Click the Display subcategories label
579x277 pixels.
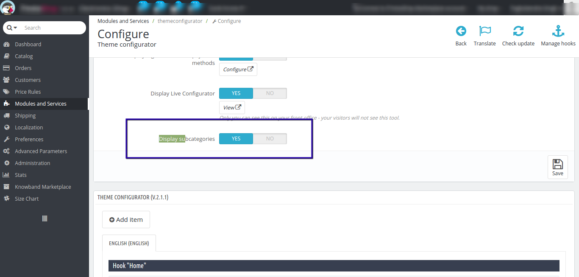187,139
